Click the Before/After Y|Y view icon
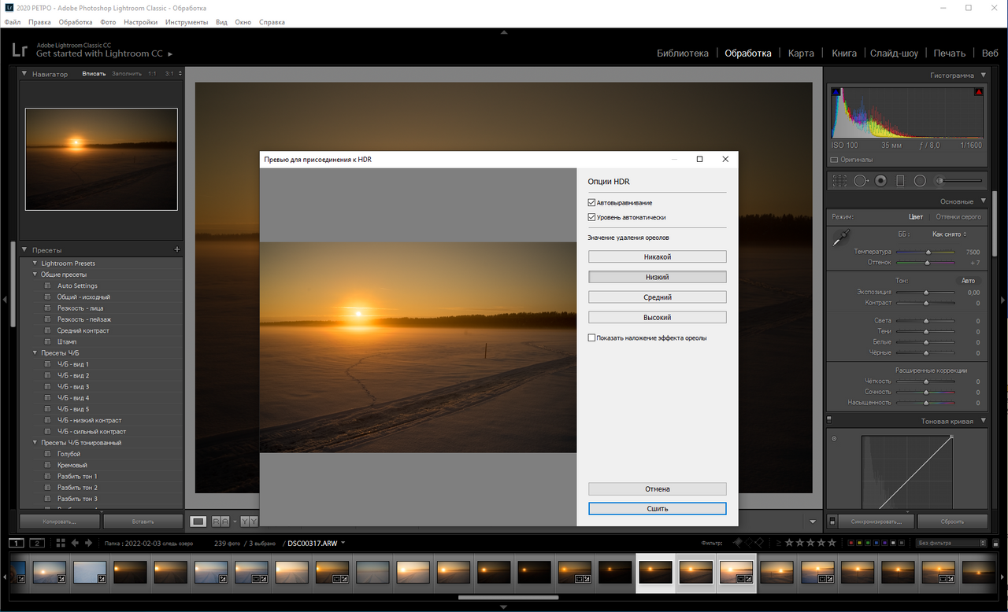Viewport: 1008px width, 612px height. click(x=249, y=521)
